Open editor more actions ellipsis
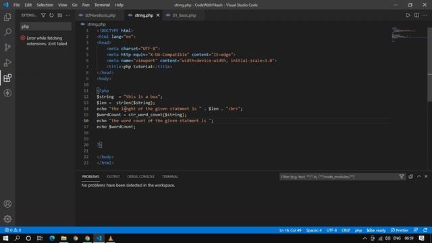Viewport: 432px width, 243px height. click(425, 16)
